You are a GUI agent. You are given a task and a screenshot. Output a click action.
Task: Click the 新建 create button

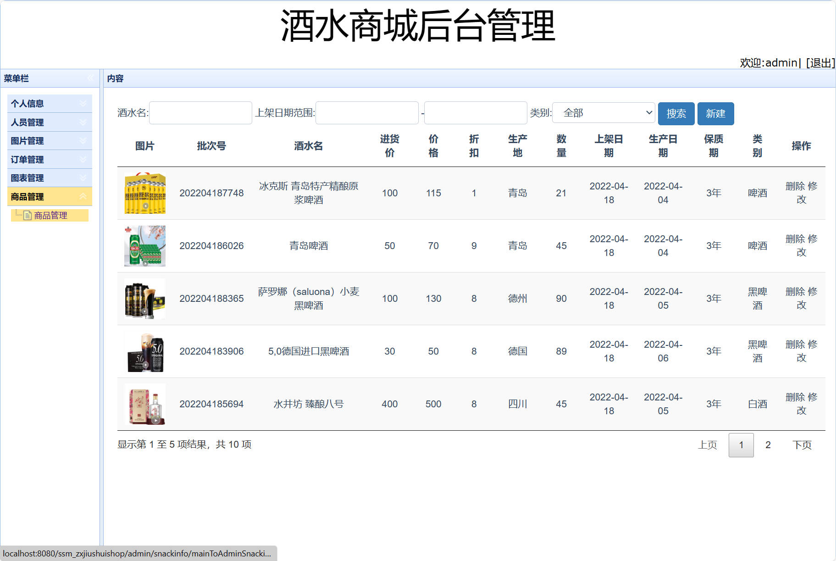715,113
